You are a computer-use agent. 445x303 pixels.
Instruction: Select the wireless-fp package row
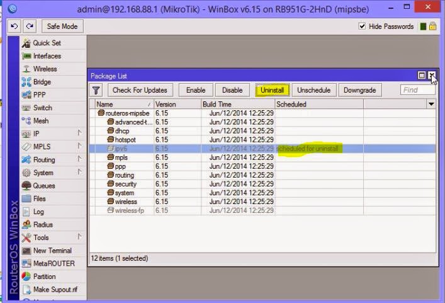pos(262,210)
